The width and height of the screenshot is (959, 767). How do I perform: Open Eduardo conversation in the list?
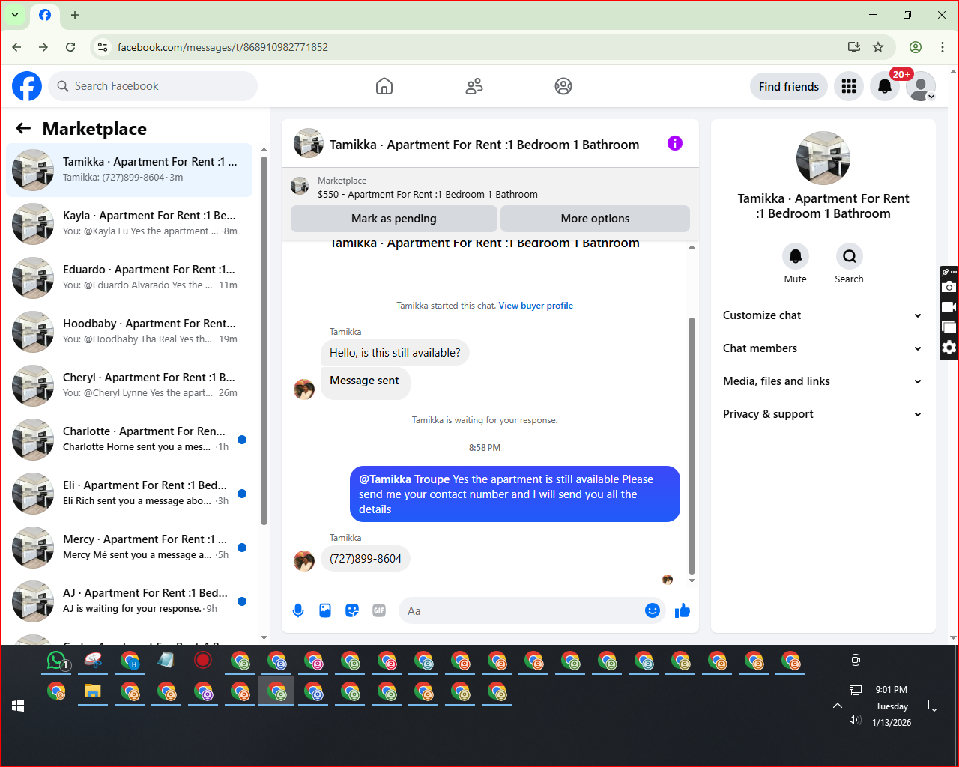(130, 278)
